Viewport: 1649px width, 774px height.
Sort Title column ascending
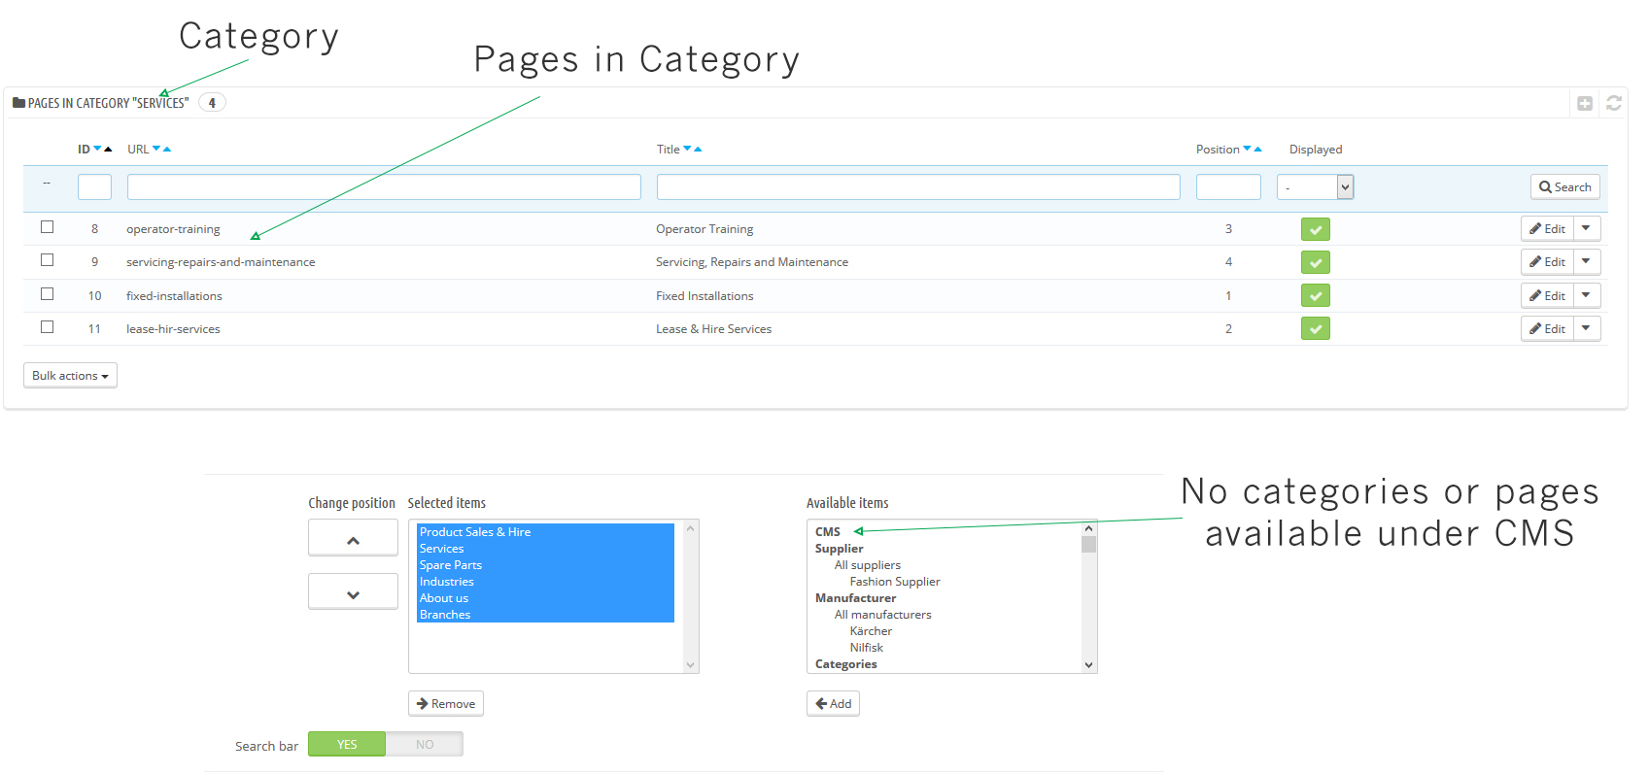coord(698,149)
